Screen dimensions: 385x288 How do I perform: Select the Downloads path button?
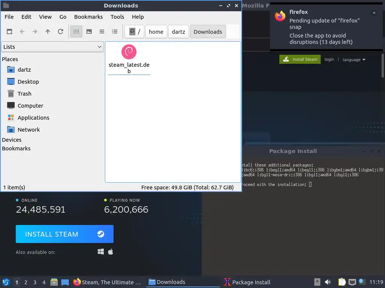[208, 31]
